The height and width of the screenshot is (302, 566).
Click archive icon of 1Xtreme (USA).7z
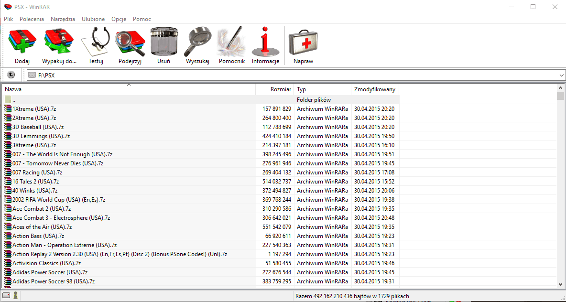click(8, 108)
